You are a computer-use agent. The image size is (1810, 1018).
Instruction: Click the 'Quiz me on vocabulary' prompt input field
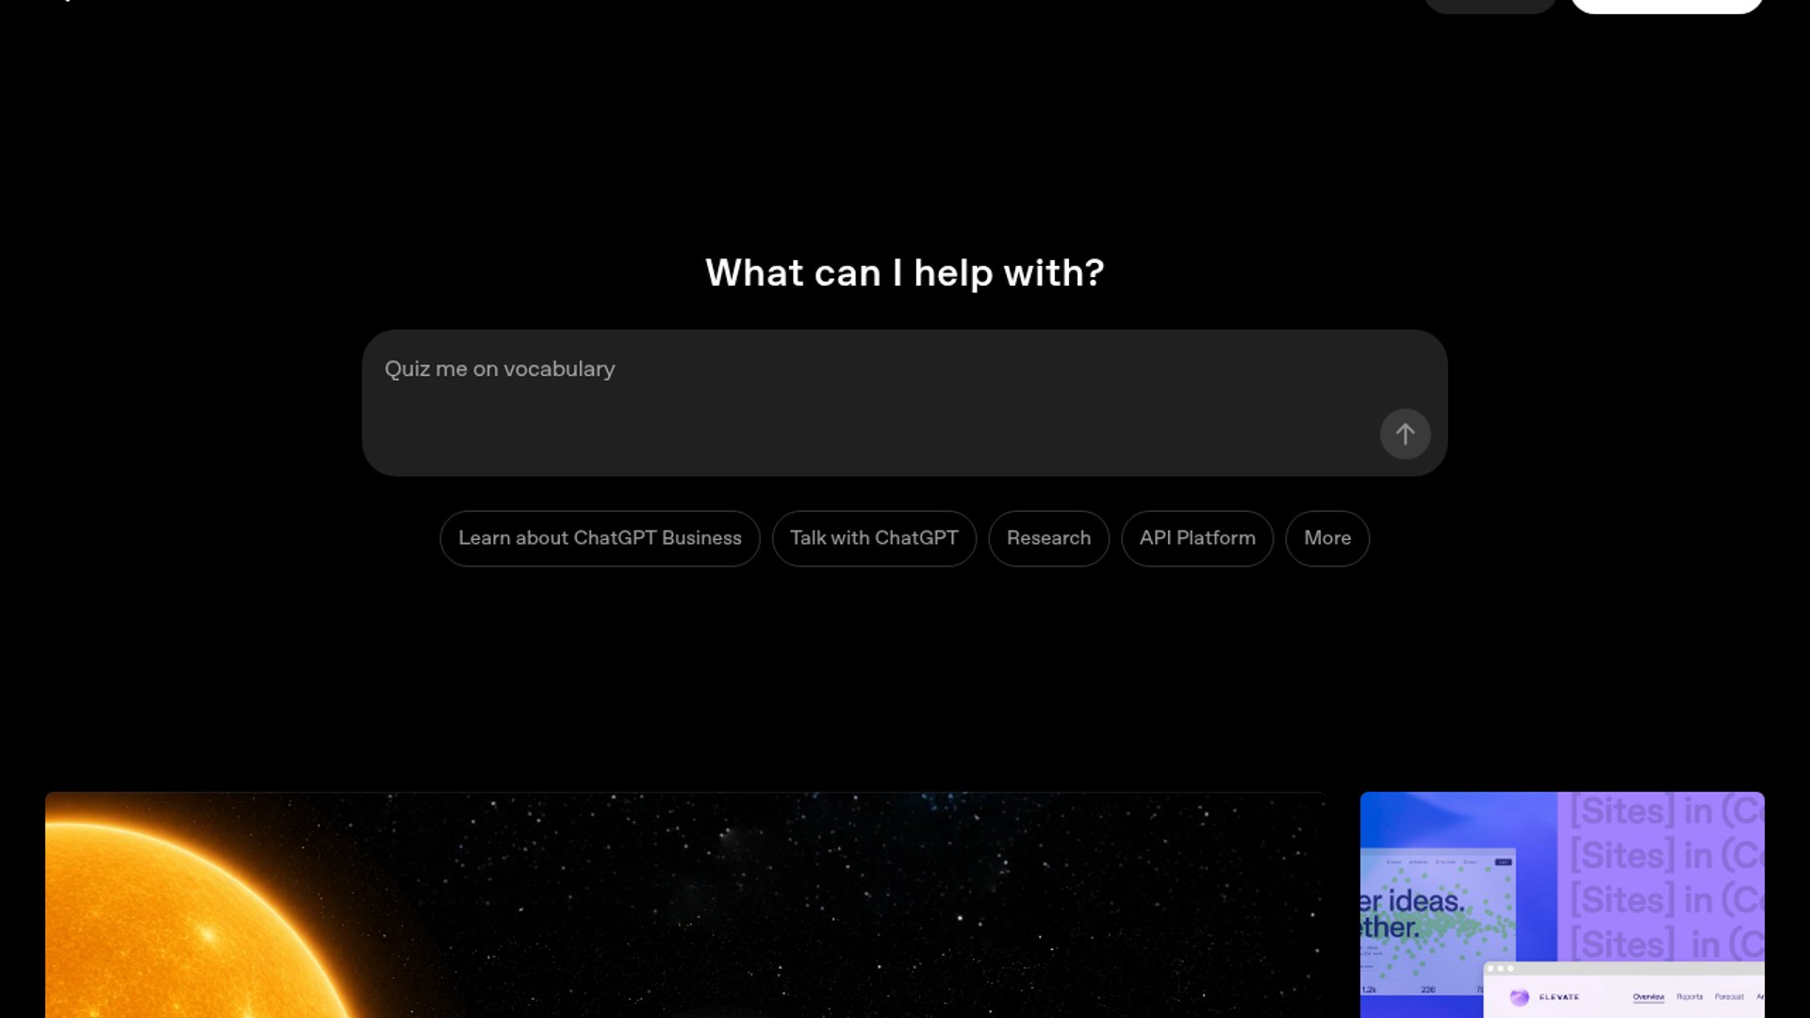click(904, 402)
